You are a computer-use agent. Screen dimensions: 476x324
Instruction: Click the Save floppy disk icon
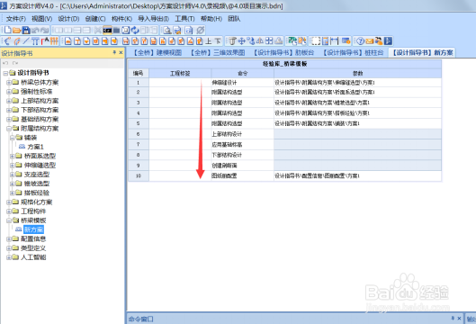26,30
